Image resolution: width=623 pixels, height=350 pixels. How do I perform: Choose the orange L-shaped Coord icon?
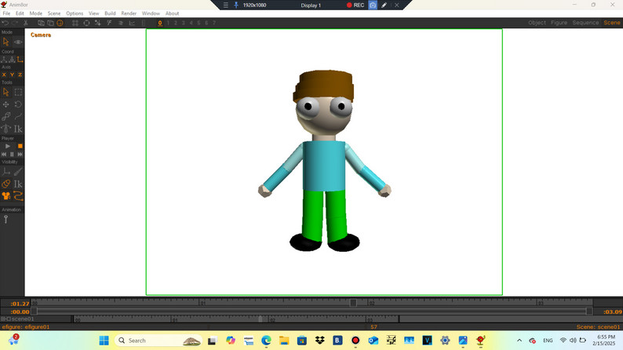(x=20, y=60)
